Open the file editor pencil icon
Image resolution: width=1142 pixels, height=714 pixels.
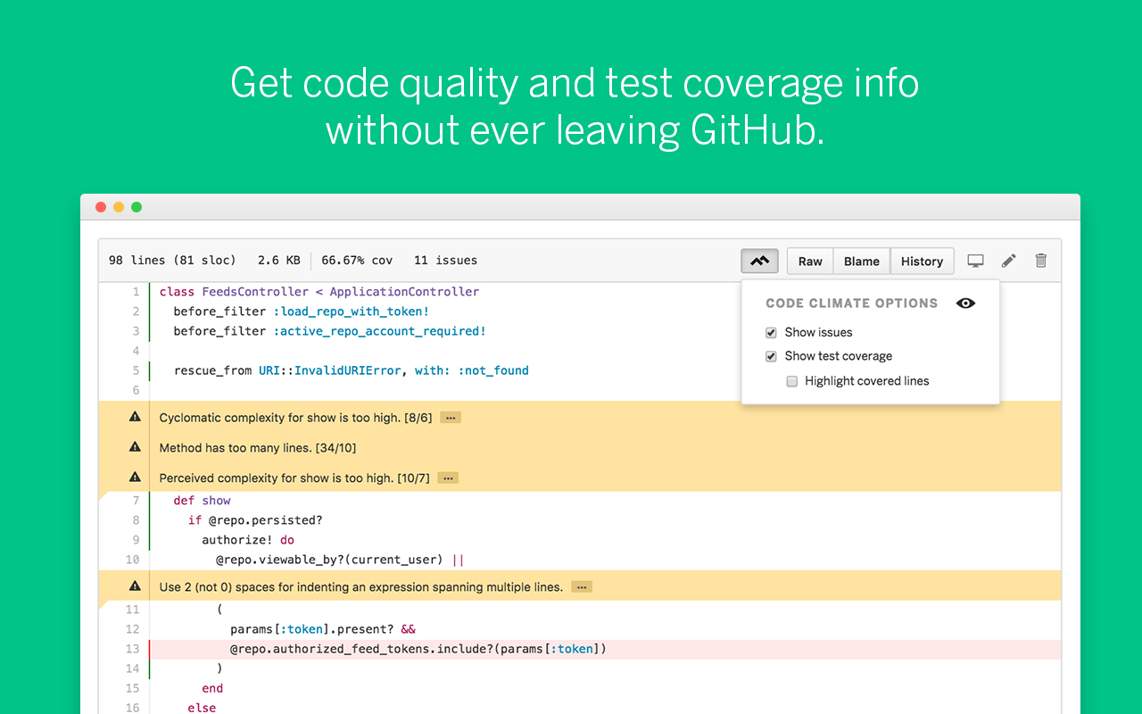[1008, 261]
